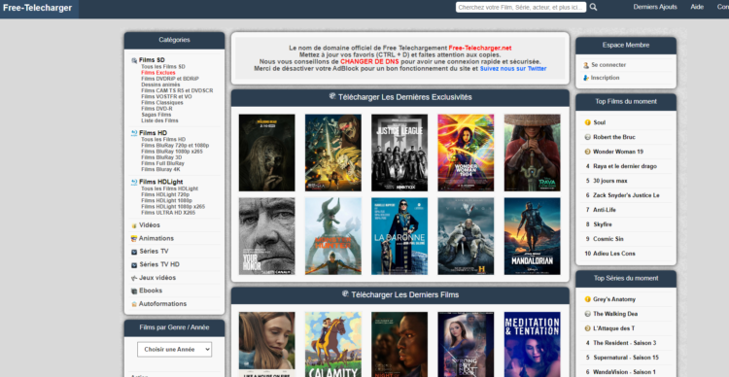The image size is (729, 377).
Task: Click the Ebooks category icon
Action: 134,291
